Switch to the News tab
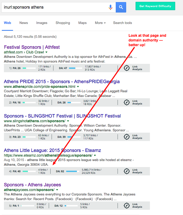The height and width of the screenshot is (215, 183). [24, 23]
